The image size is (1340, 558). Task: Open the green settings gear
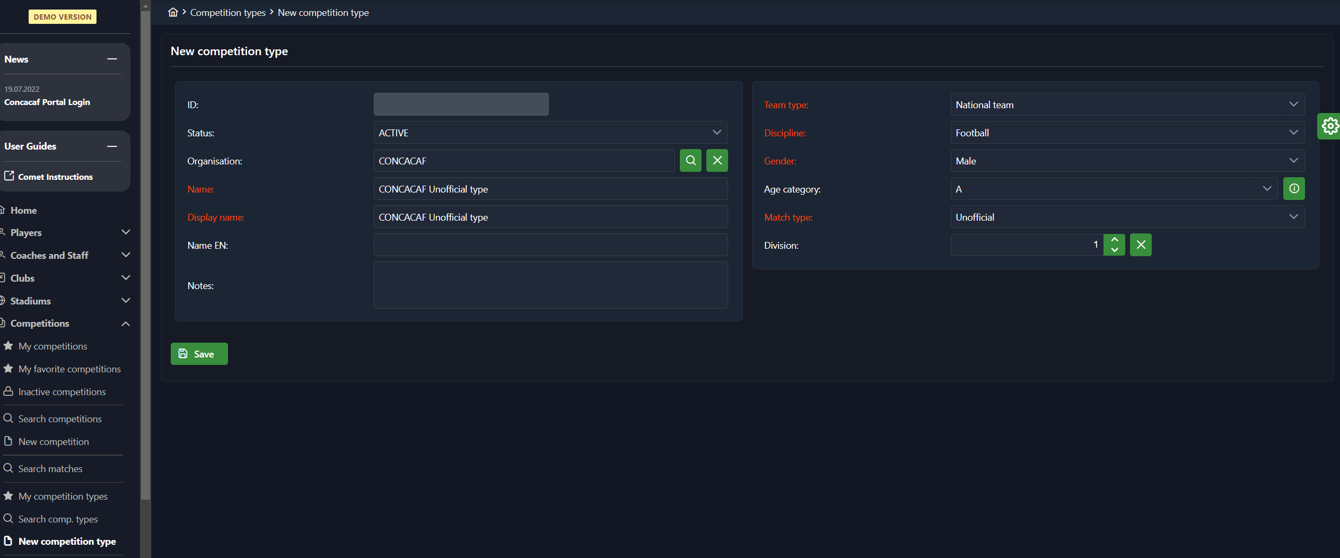(x=1329, y=126)
